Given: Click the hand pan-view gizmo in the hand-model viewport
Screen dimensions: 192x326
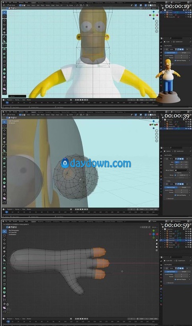Looking at the screenshot, I should pyautogui.click(x=157, y=244).
